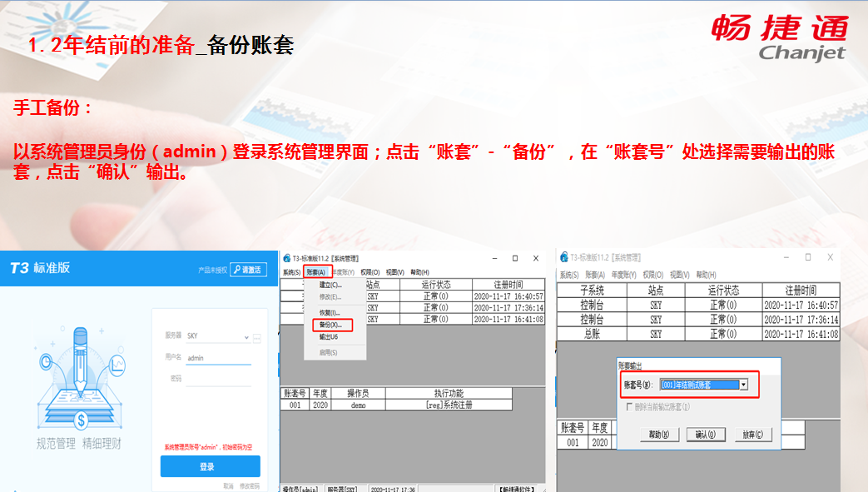868x492 pixels.
Task: Click the 修改密码 link on login panel
Action: (x=249, y=486)
